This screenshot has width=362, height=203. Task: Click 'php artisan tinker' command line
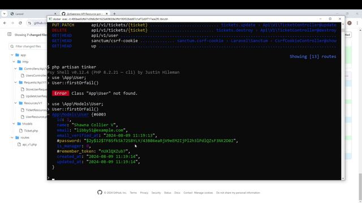click(74, 67)
